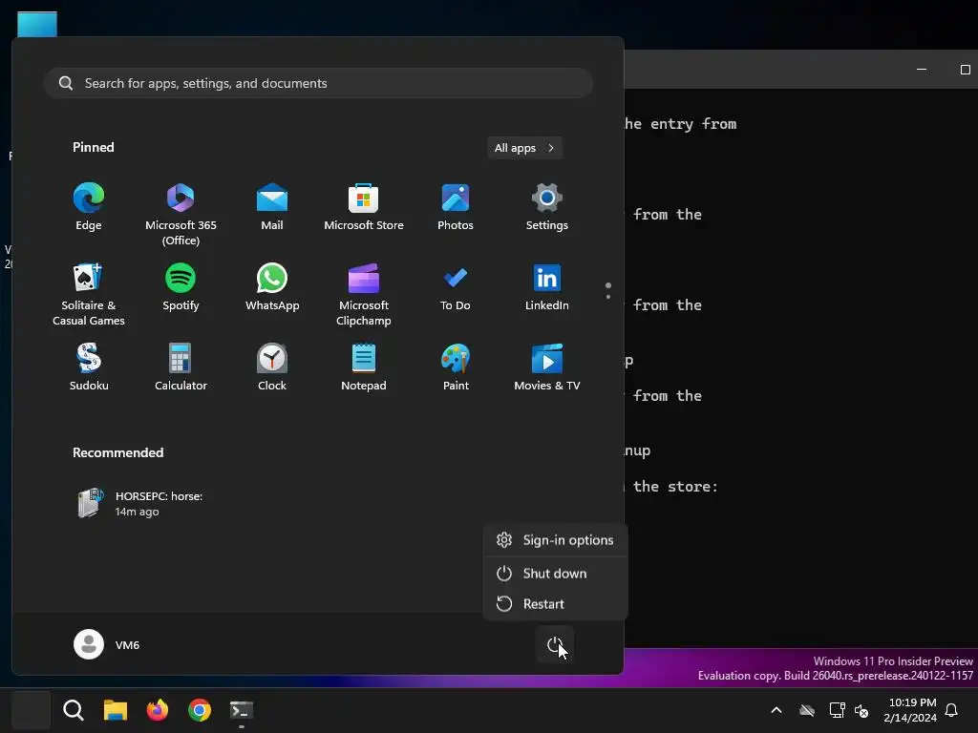Go to next pinned apps page
The width and height of the screenshot is (978, 733).
click(x=608, y=297)
